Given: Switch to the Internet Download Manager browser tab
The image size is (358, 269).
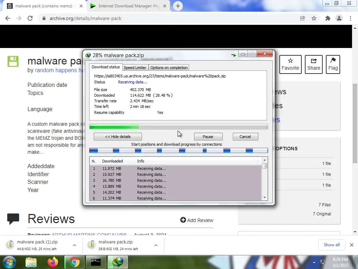Looking at the screenshot, I should click(x=128, y=6).
